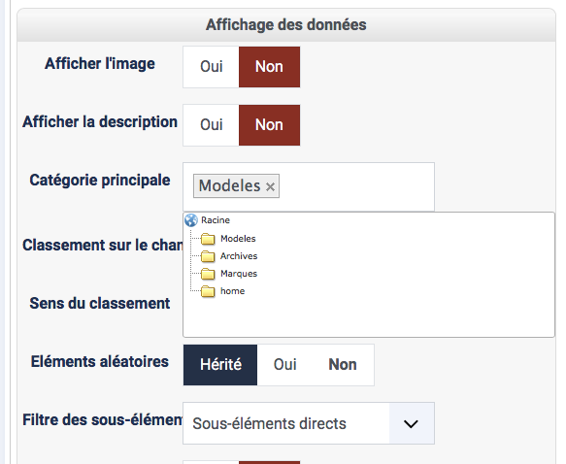Select the Archives folder icon
566x464 pixels.
coord(208,256)
